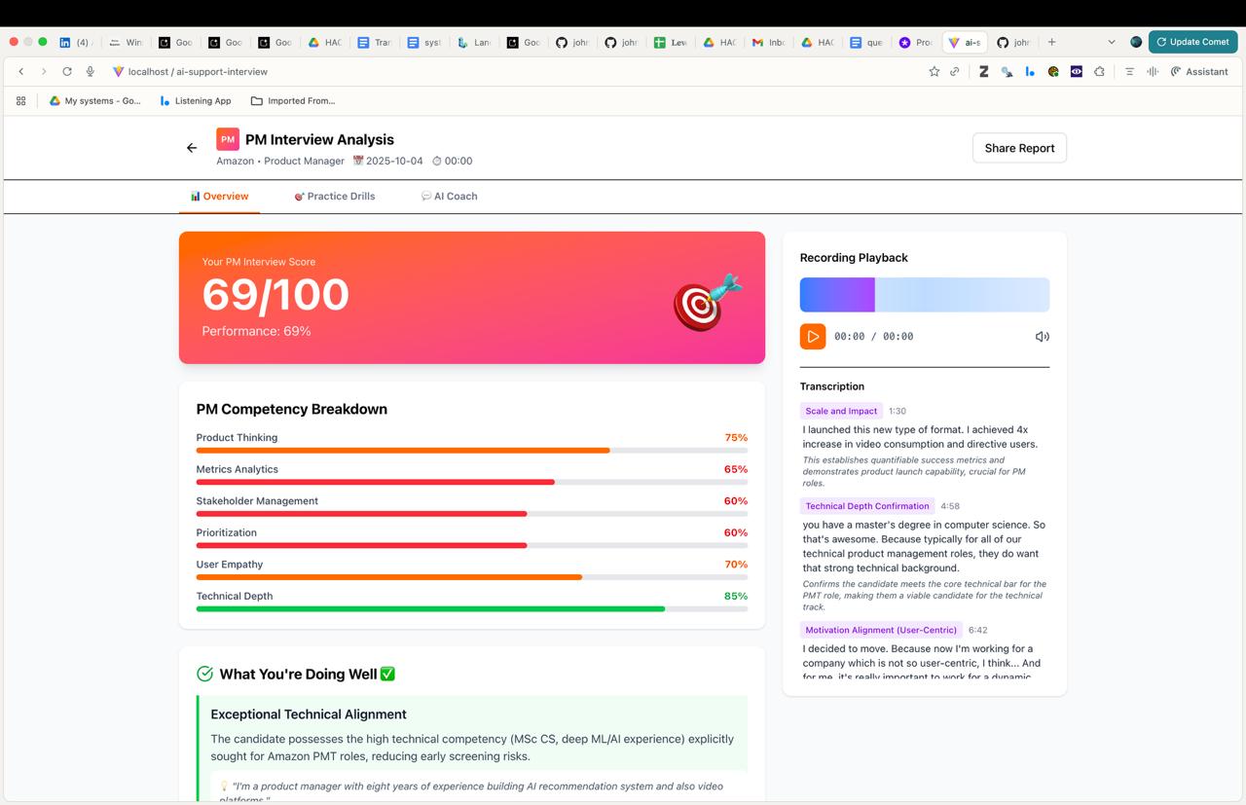The image size is (1246, 805).
Task: Click the User Empathy 70% value
Action: (736, 565)
